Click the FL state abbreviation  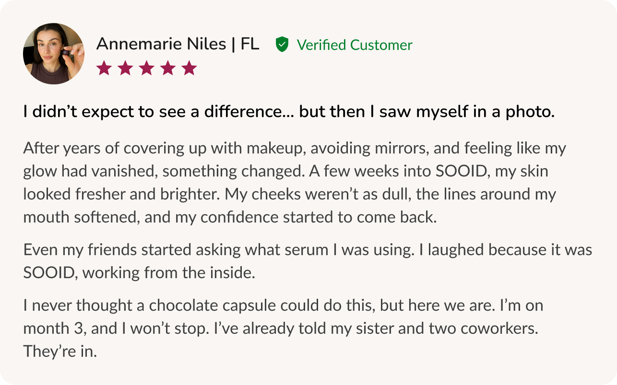point(249,44)
